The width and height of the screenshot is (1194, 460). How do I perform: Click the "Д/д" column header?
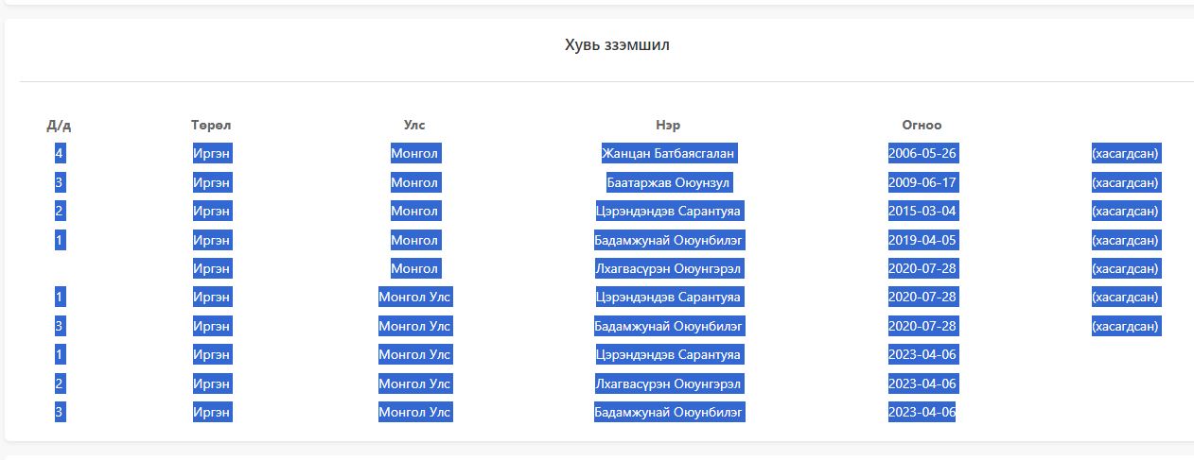[x=59, y=125]
